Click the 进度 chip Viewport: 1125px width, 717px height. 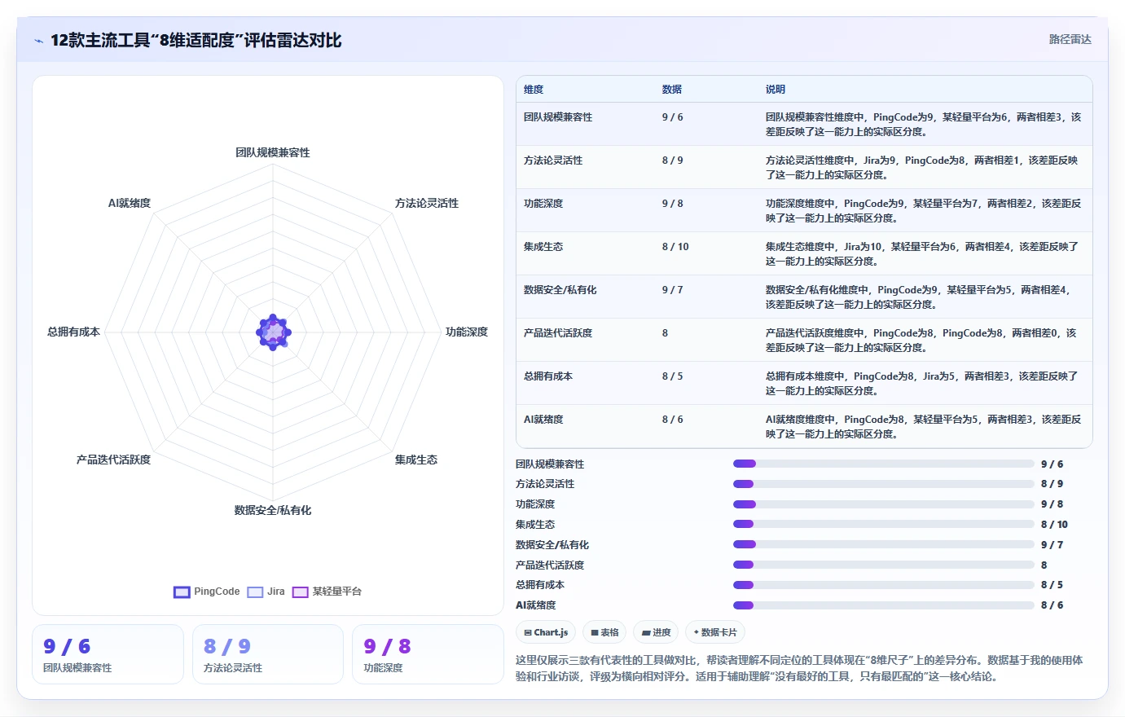656,632
